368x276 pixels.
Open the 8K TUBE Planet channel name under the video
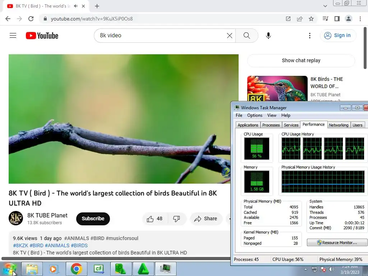tap(47, 216)
